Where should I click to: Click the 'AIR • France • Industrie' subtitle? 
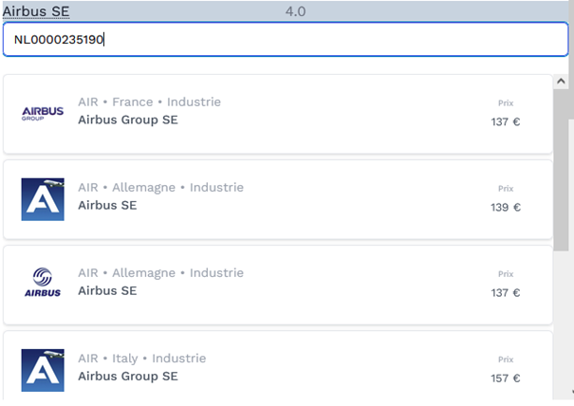point(149,101)
